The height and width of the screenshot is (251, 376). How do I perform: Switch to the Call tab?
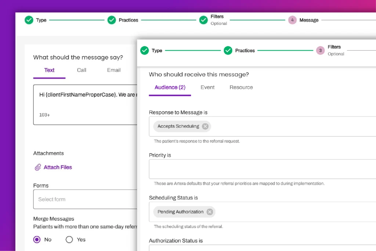[x=82, y=70]
